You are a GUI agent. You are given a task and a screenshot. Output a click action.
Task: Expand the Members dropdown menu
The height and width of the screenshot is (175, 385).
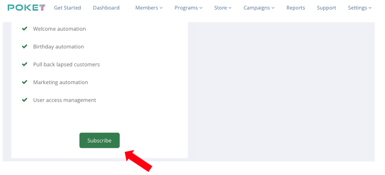coord(149,8)
